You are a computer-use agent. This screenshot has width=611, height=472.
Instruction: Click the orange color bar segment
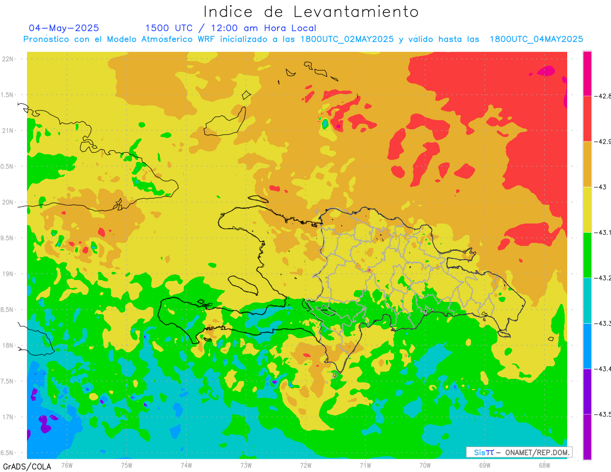pyautogui.click(x=587, y=164)
